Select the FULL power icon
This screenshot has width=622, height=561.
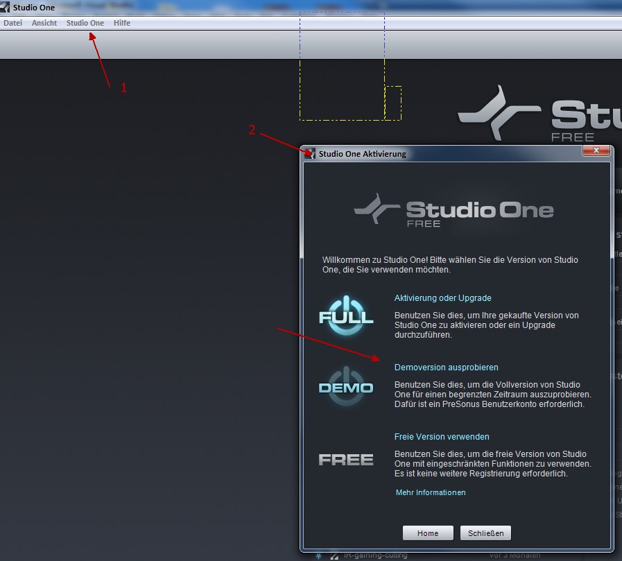tap(346, 316)
